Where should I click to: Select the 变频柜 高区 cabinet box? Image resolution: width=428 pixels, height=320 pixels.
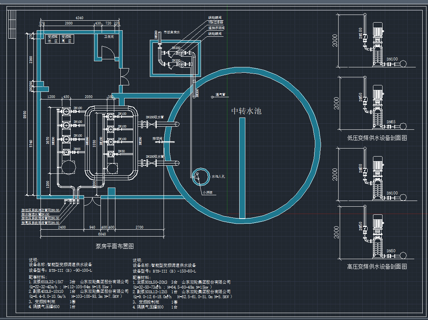click(x=67, y=39)
